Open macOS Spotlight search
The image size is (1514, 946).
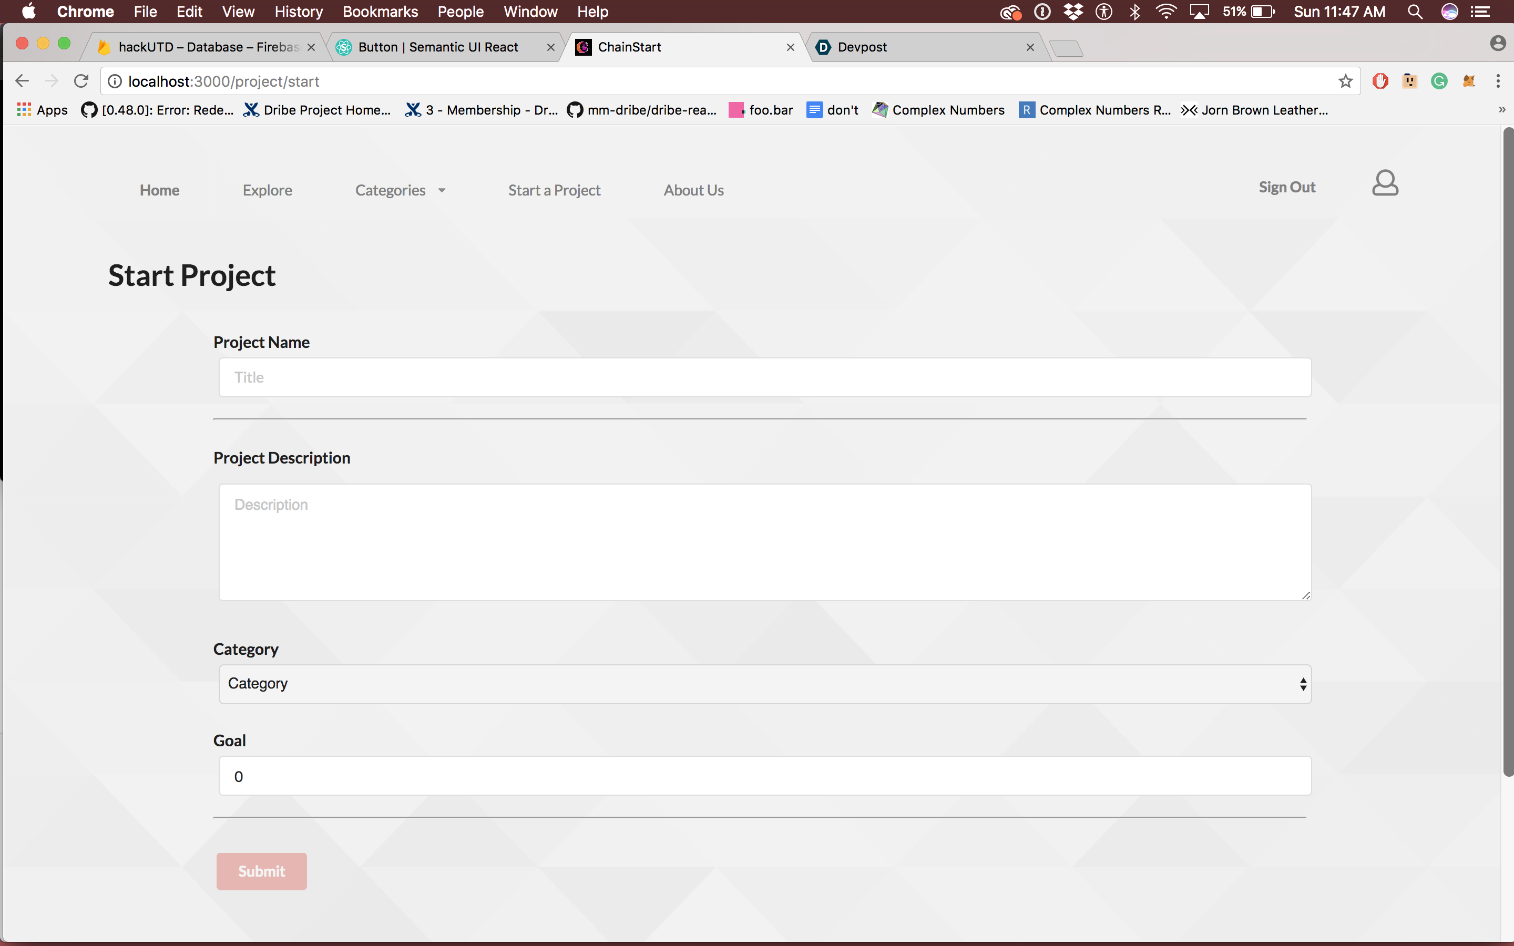pos(1415,12)
